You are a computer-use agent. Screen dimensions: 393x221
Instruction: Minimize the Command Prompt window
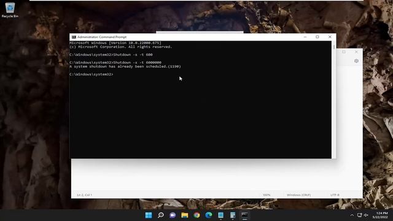(x=305, y=37)
